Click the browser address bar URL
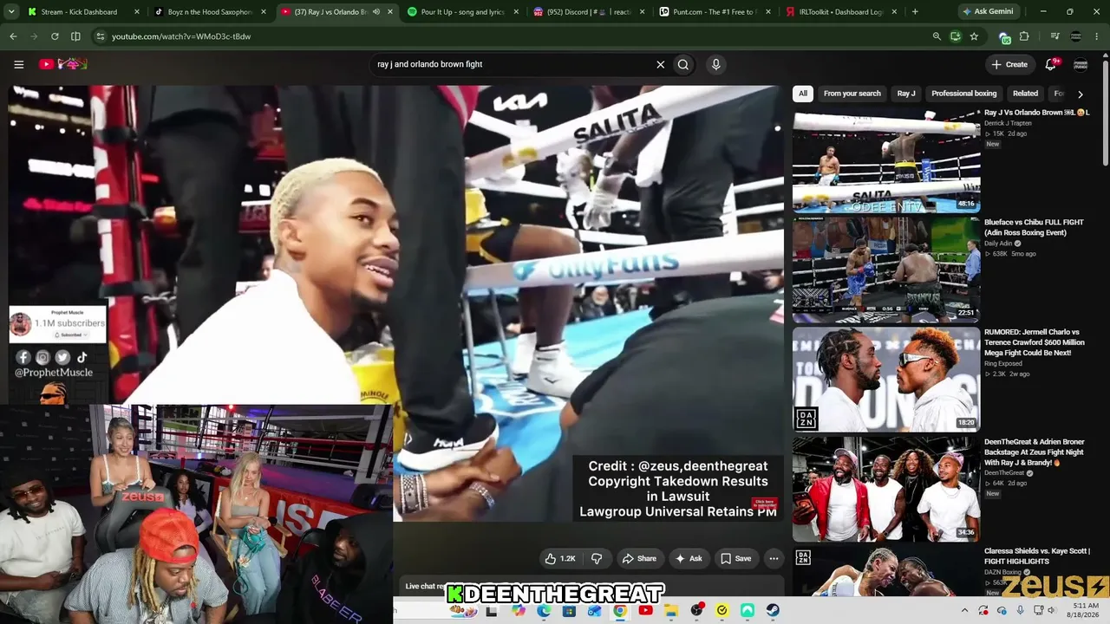Screen dimensions: 1110x624 [181, 36]
